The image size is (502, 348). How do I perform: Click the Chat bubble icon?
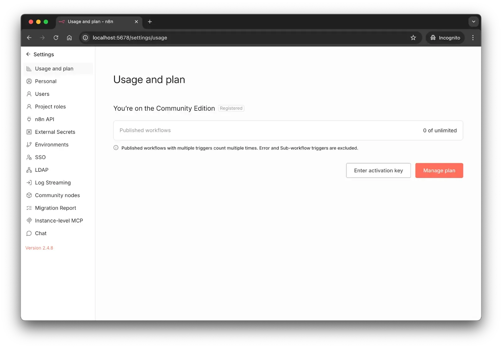pos(29,233)
